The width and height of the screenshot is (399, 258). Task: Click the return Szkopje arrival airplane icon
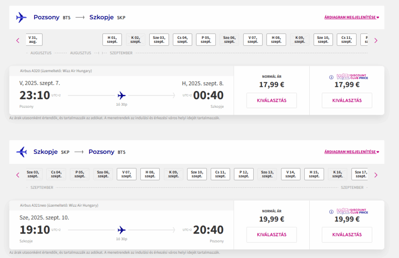pyautogui.click(x=21, y=152)
